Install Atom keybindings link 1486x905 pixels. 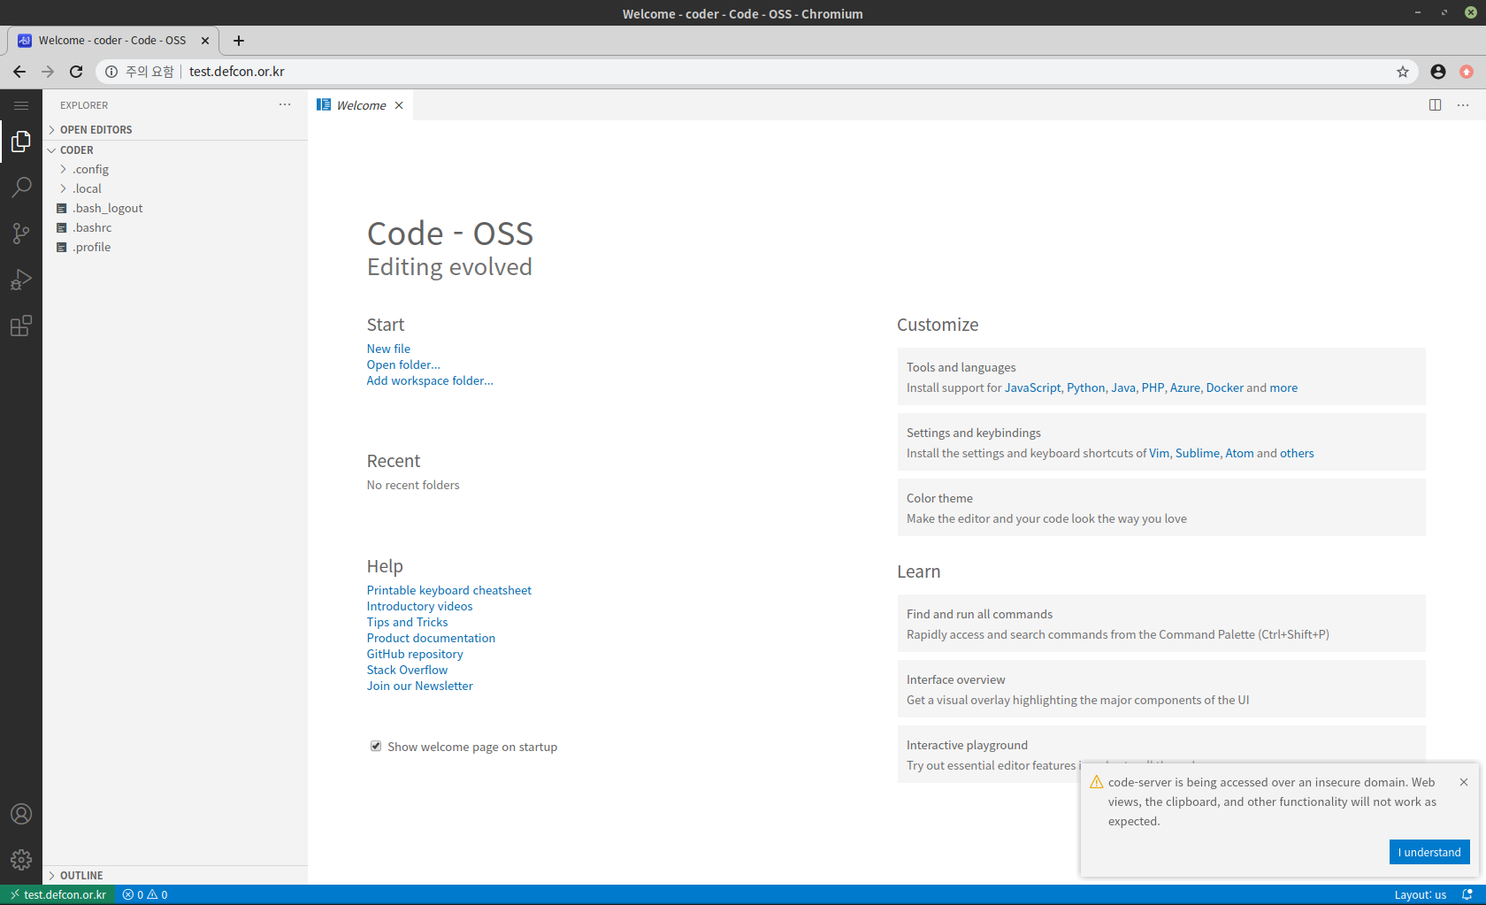coord(1239,453)
